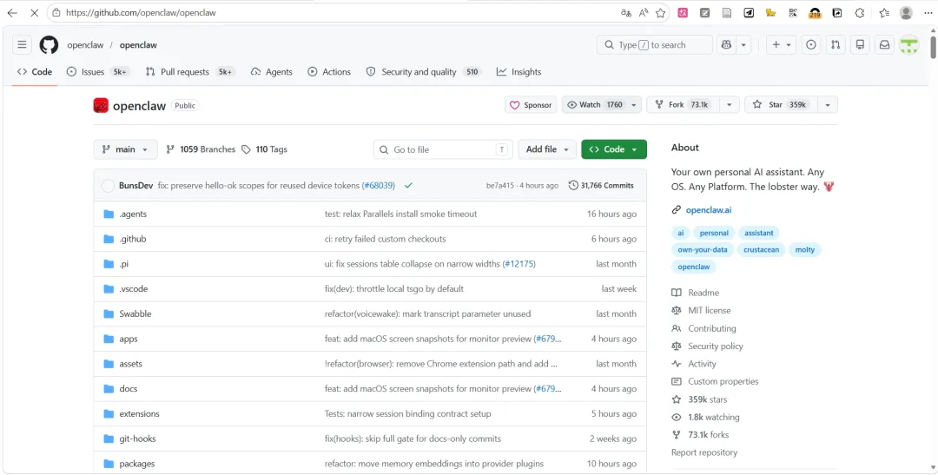Click the Go to file search field
The image size is (938, 475).
coord(443,149)
